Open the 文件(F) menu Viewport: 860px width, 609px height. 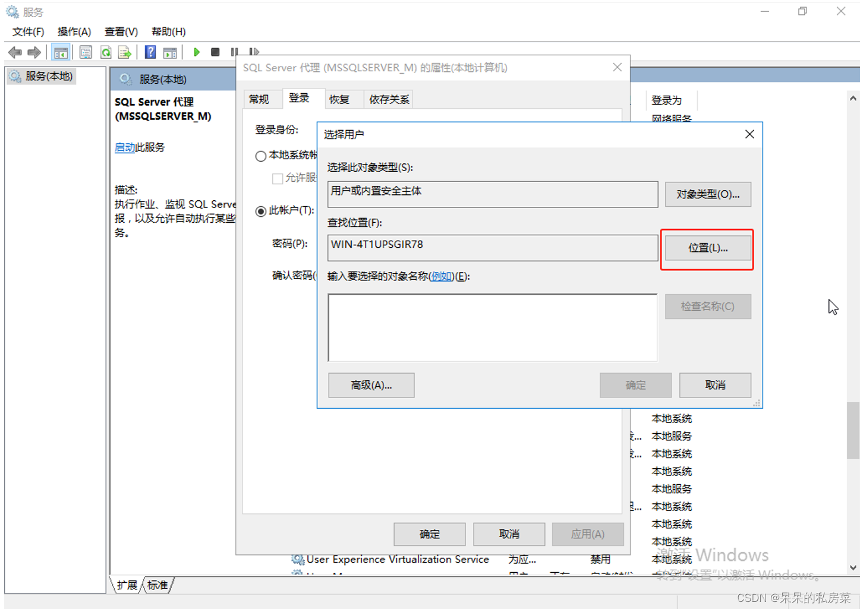(x=28, y=31)
